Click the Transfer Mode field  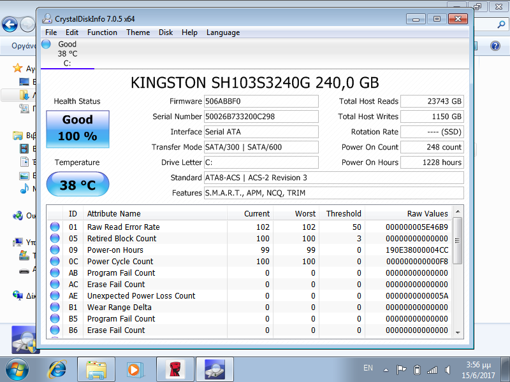point(261,147)
